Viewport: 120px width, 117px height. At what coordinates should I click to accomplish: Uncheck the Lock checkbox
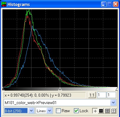click(x=76, y=111)
